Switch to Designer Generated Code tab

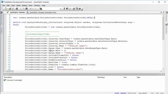point(41,12)
